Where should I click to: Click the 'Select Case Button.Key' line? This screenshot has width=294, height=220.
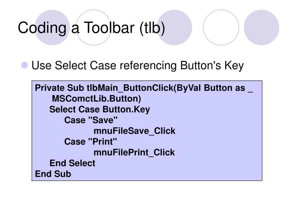click(100, 109)
